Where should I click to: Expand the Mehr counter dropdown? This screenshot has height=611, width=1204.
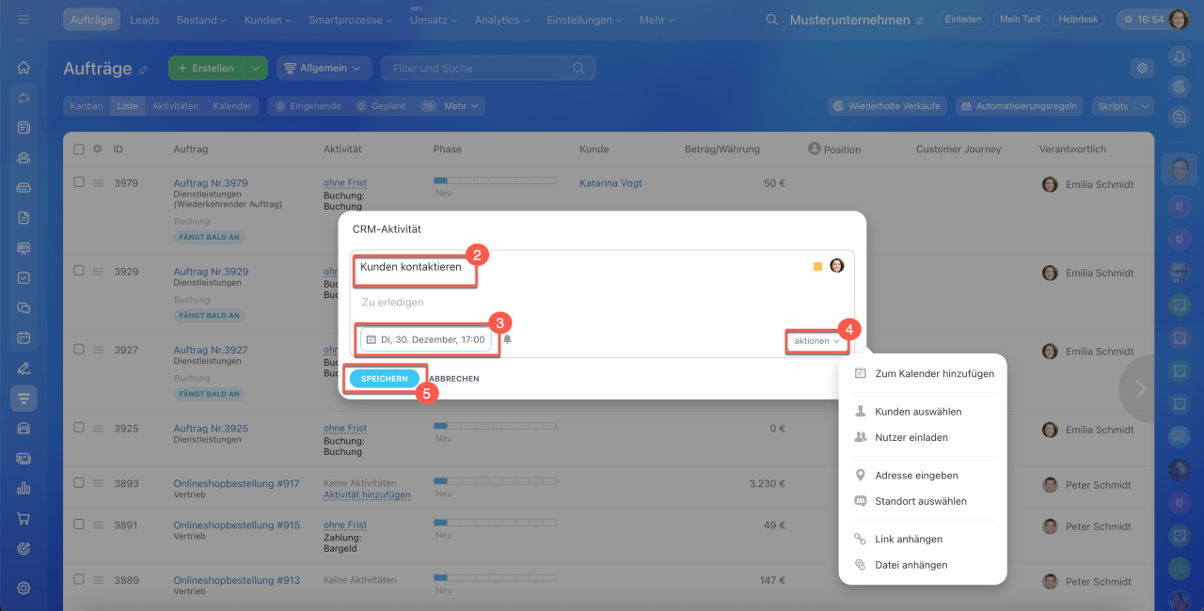click(463, 106)
